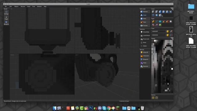197x111 pixels.
Task: Select gas_mask_pal.png file on the desktop
Action: [191, 31]
